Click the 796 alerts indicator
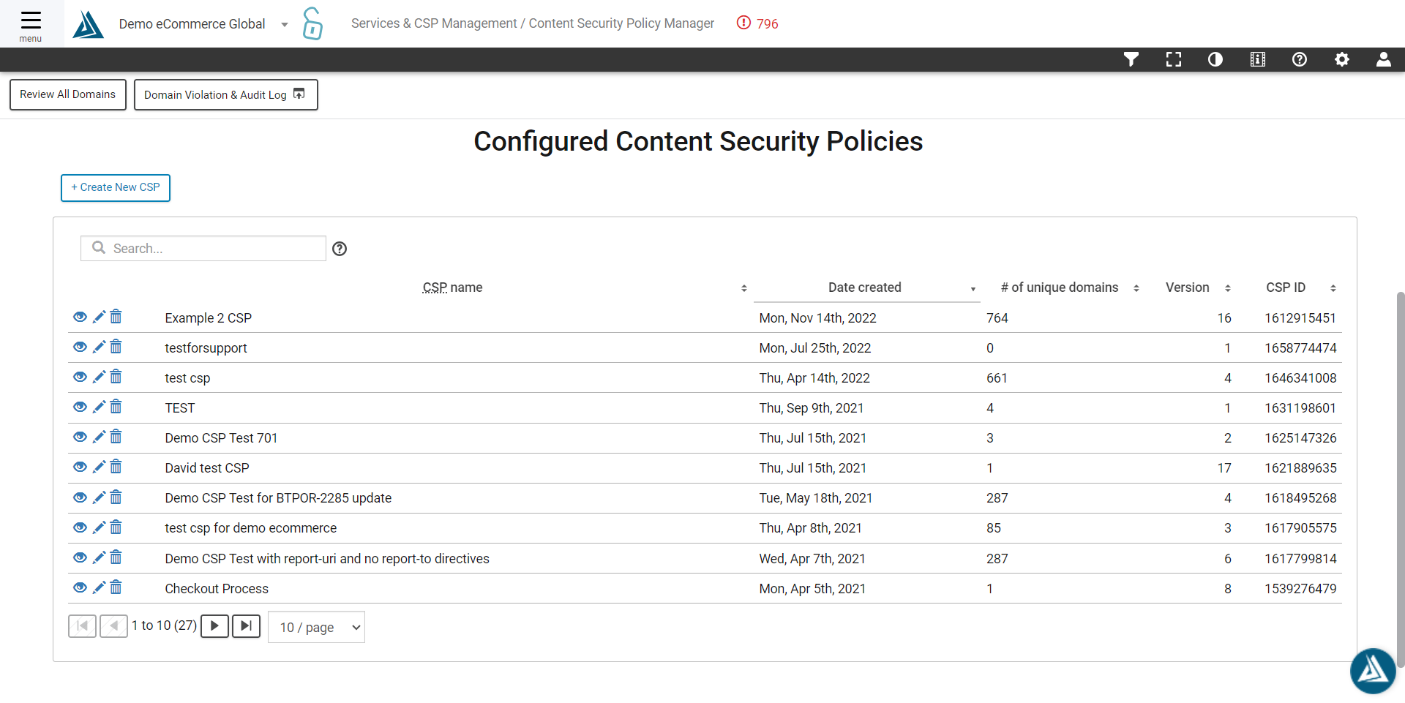 click(x=757, y=23)
